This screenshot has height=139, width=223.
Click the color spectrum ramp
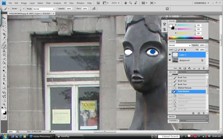[186, 38]
